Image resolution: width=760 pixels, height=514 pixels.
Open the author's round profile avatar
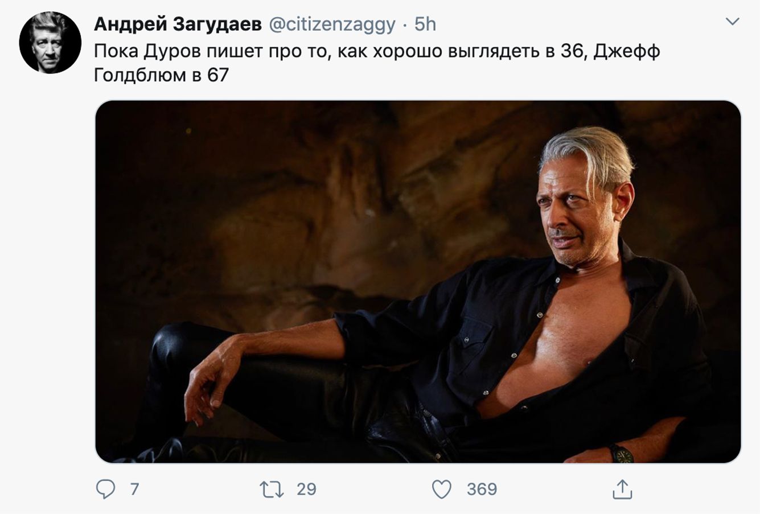click(50, 42)
